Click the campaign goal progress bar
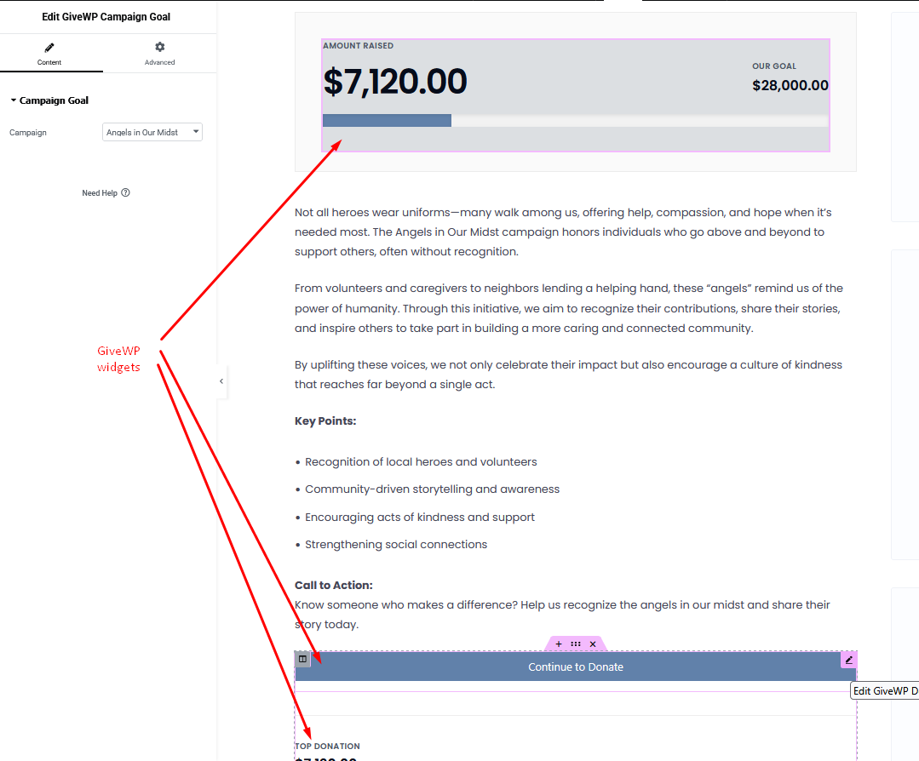The height and width of the screenshot is (761, 919). (x=575, y=121)
